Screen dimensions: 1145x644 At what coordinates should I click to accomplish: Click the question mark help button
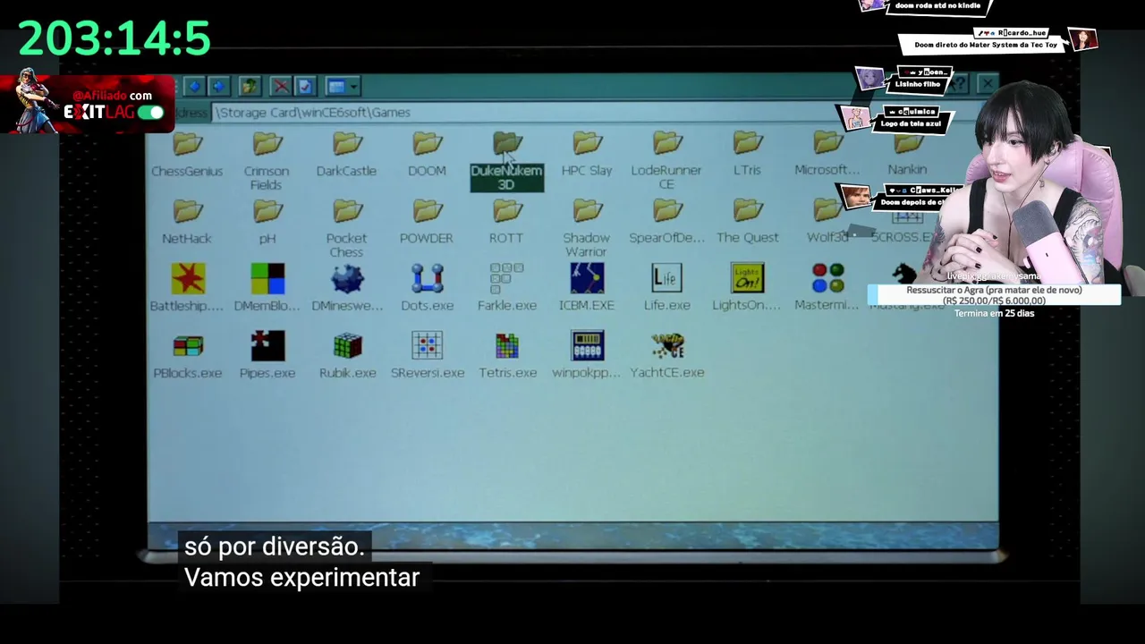(959, 84)
